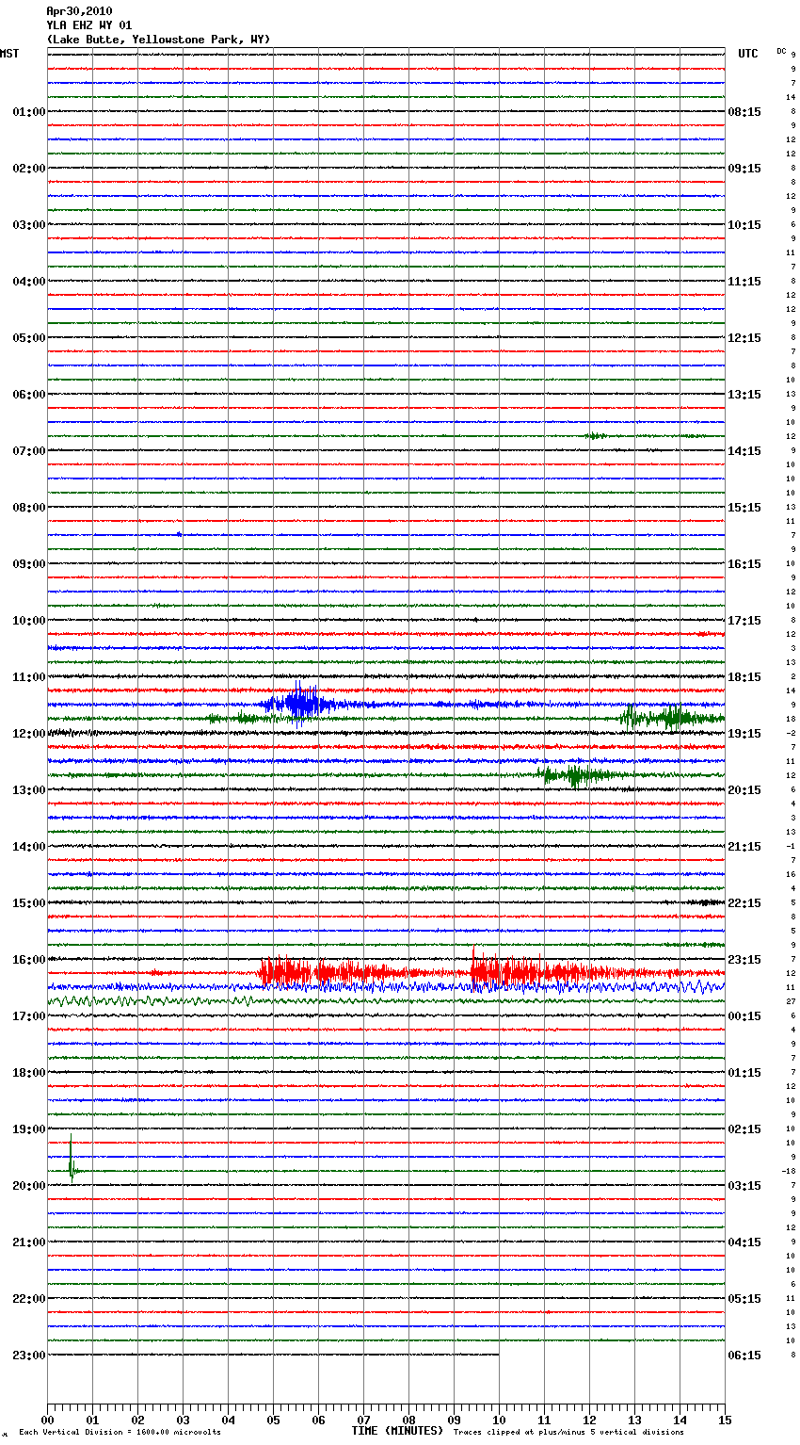Click the green seismic event on the 12:45 trace
The height and width of the screenshot is (1445, 800).
click(576, 775)
